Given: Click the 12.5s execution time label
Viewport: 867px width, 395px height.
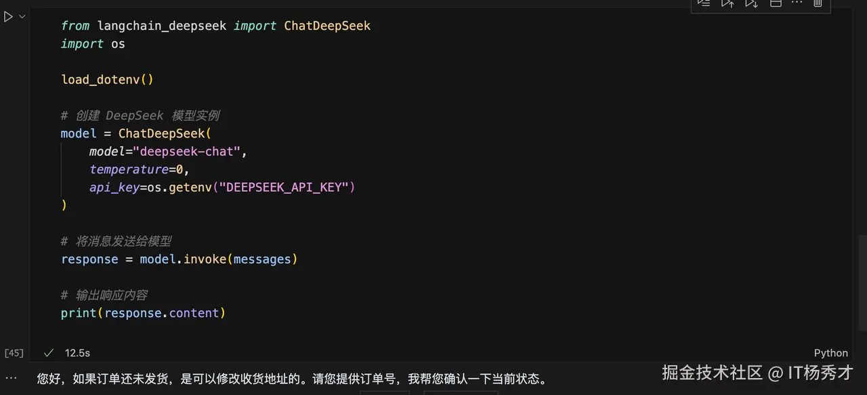Looking at the screenshot, I should click(77, 353).
